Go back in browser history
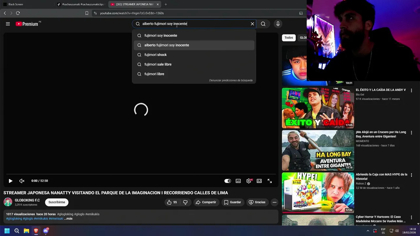Image resolution: width=420 pixels, height=236 pixels. point(5,13)
